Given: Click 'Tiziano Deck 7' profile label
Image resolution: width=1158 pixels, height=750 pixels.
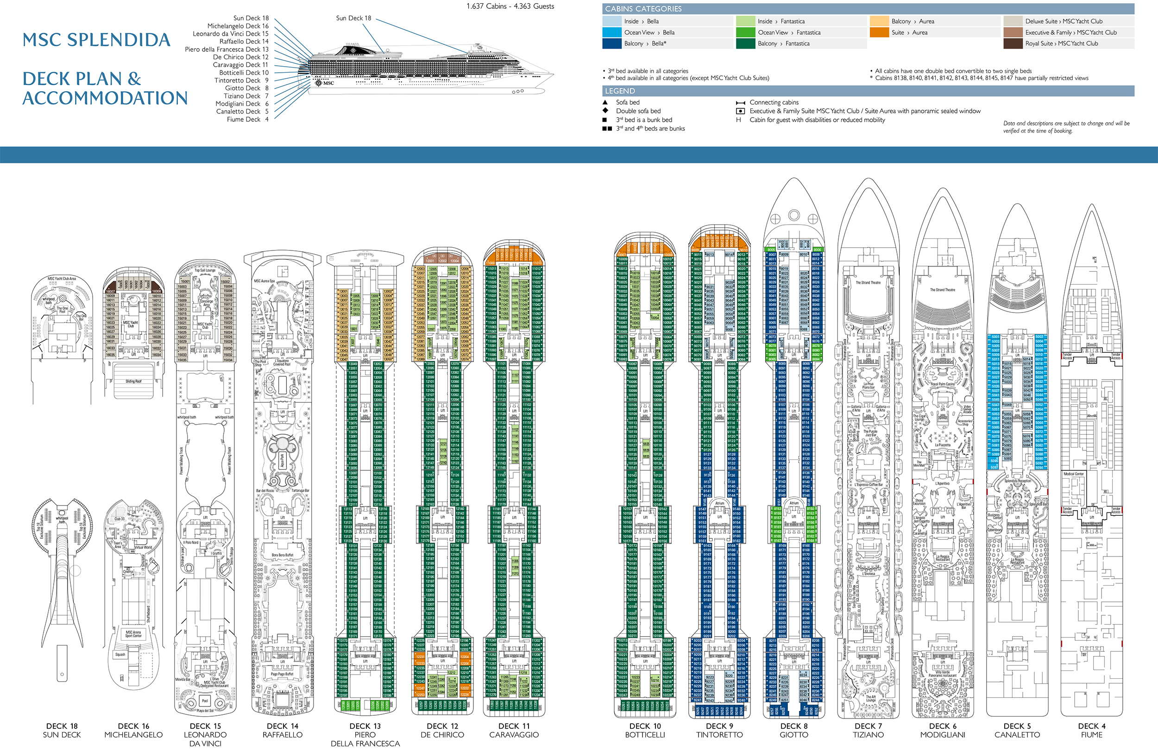Looking at the screenshot, I should pos(245,96).
